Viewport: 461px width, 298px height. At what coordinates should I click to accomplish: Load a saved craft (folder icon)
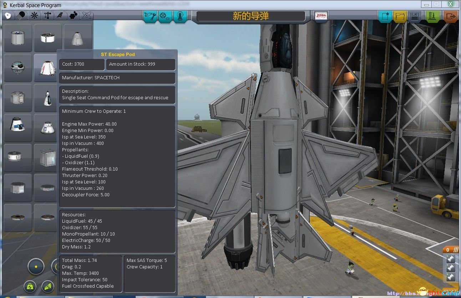point(400,16)
